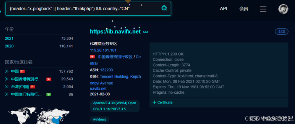
Task: Click the plus icon beside Certificate
Action: [154, 102]
